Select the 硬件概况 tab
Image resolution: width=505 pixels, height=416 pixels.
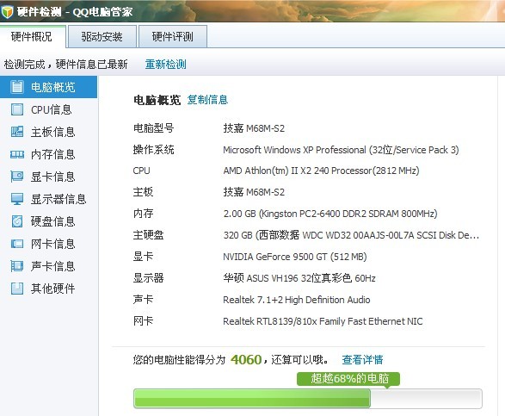(32, 36)
